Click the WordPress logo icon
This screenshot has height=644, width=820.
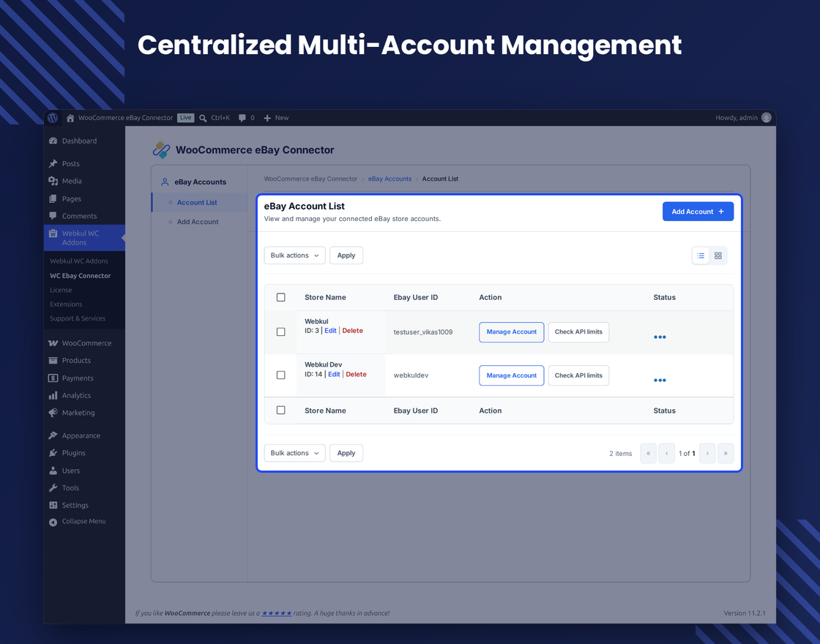tap(53, 118)
